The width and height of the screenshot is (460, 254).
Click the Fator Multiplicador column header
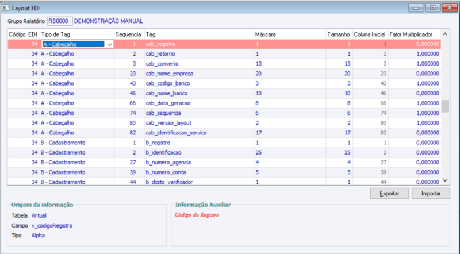pos(414,34)
